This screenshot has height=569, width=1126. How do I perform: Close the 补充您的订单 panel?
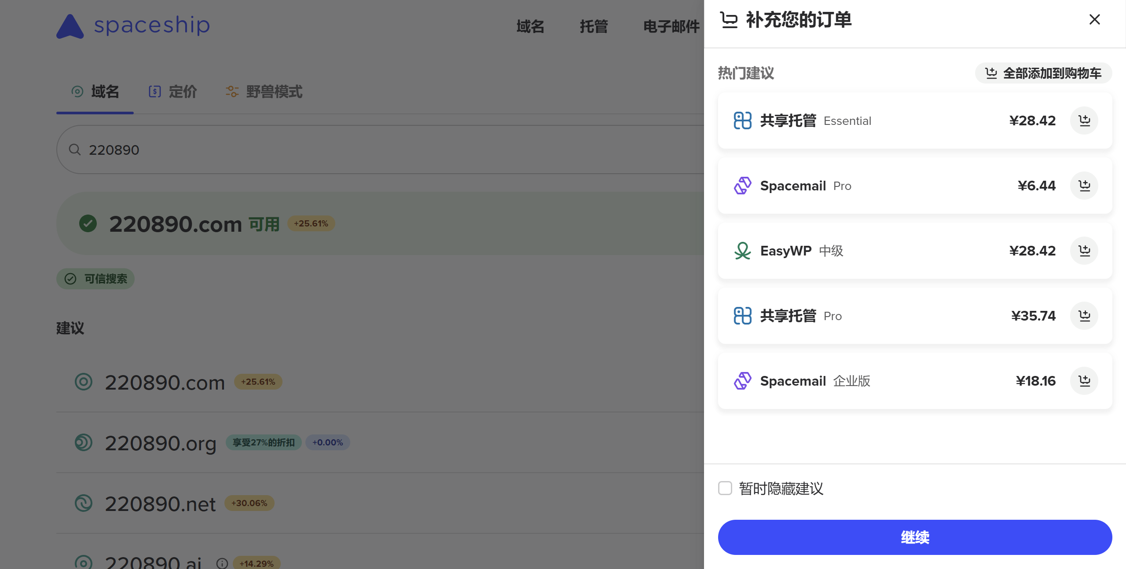(x=1094, y=19)
